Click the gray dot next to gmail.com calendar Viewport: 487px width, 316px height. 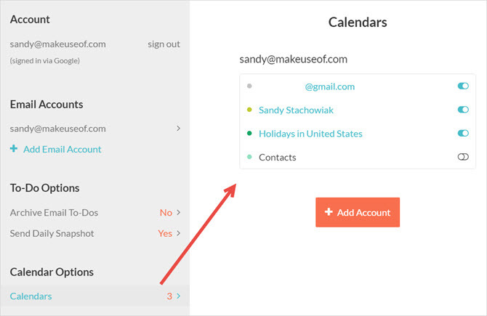pyautogui.click(x=249, y=86)
